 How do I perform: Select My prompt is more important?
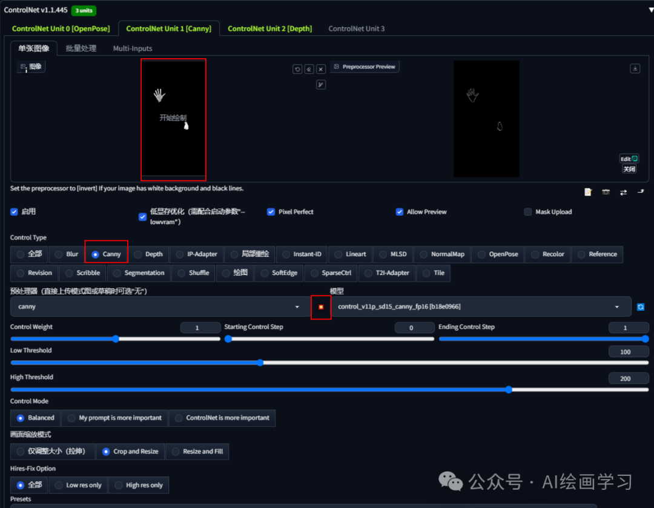click(114, 418)
